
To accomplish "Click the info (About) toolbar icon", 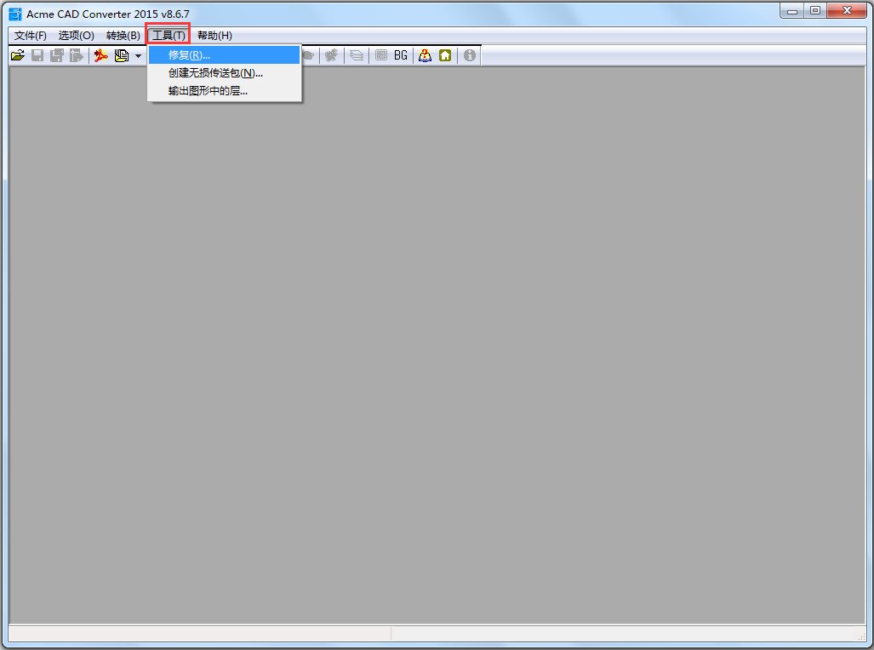I will click(469, 54).
